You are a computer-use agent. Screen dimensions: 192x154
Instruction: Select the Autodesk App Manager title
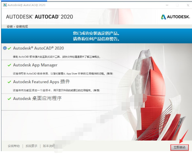(35, 65)
